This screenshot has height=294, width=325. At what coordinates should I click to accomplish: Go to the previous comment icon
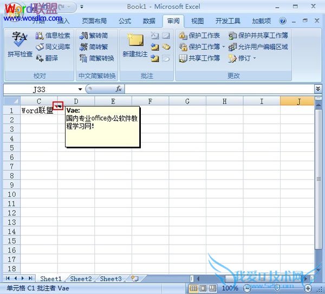pos(154,47)
